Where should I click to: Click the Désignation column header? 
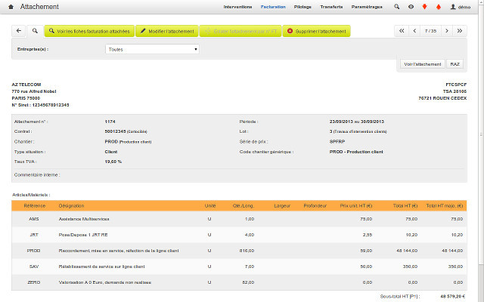click(x=71, y=206)
